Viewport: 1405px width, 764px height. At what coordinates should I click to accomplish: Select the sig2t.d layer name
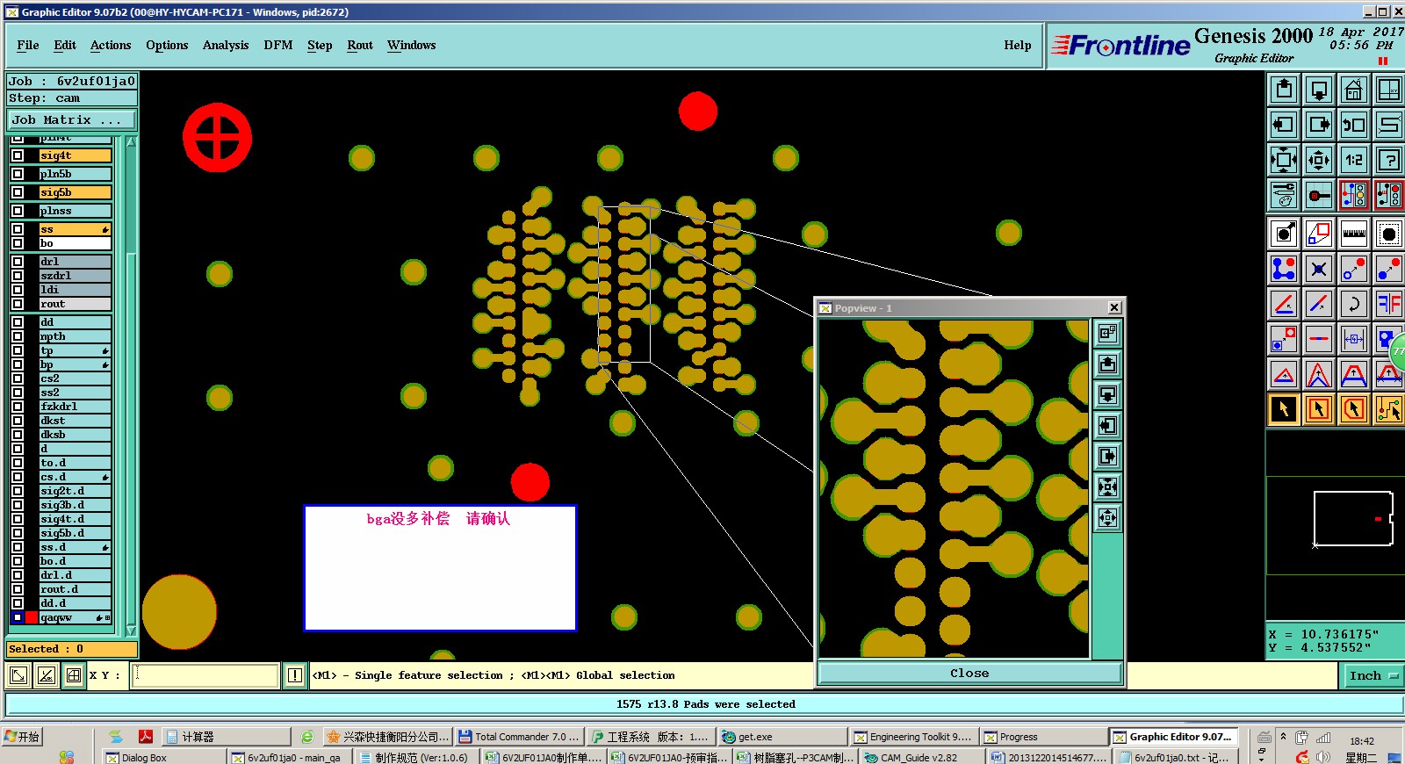click(75, 491)
